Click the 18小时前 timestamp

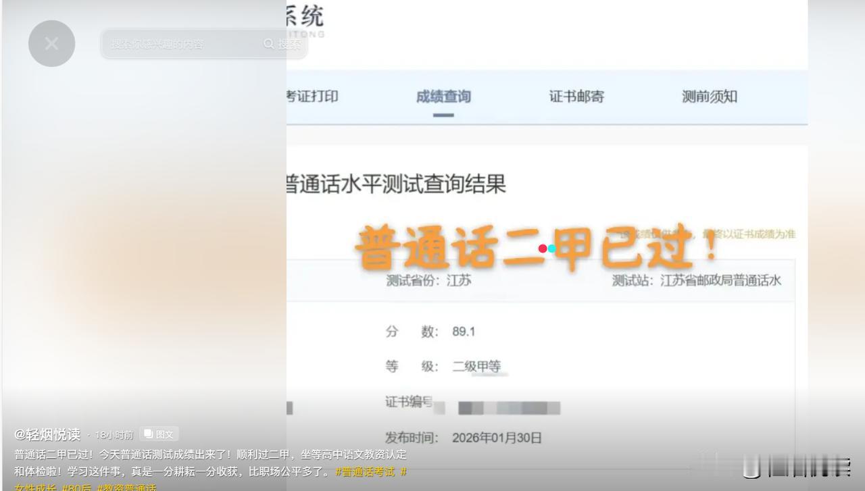coord(114,436)
